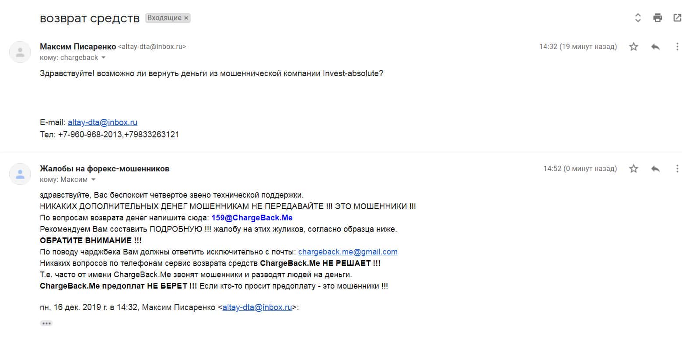Reply to Максим Писаренко's message

[655, 47]
